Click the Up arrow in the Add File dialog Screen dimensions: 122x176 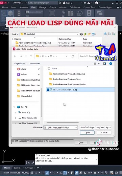(x=31, y=56)
